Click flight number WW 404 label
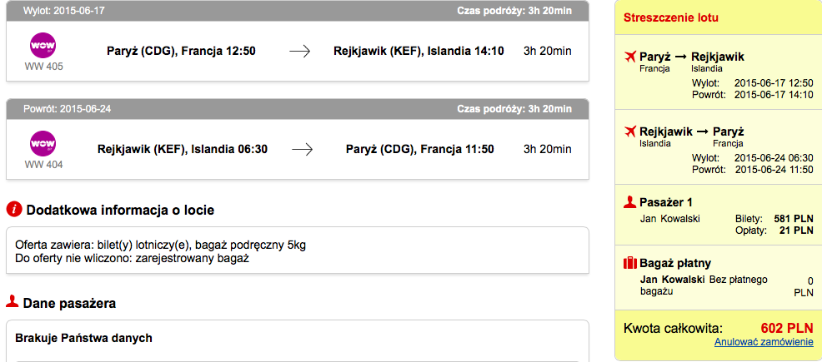 [x=43, y=165]
